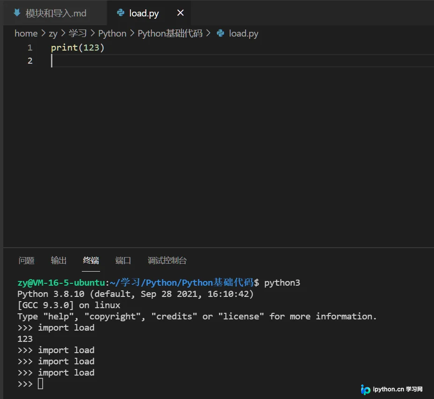Click the zy@VM-16-5-ubuntu prompt text

coord(61,283)
